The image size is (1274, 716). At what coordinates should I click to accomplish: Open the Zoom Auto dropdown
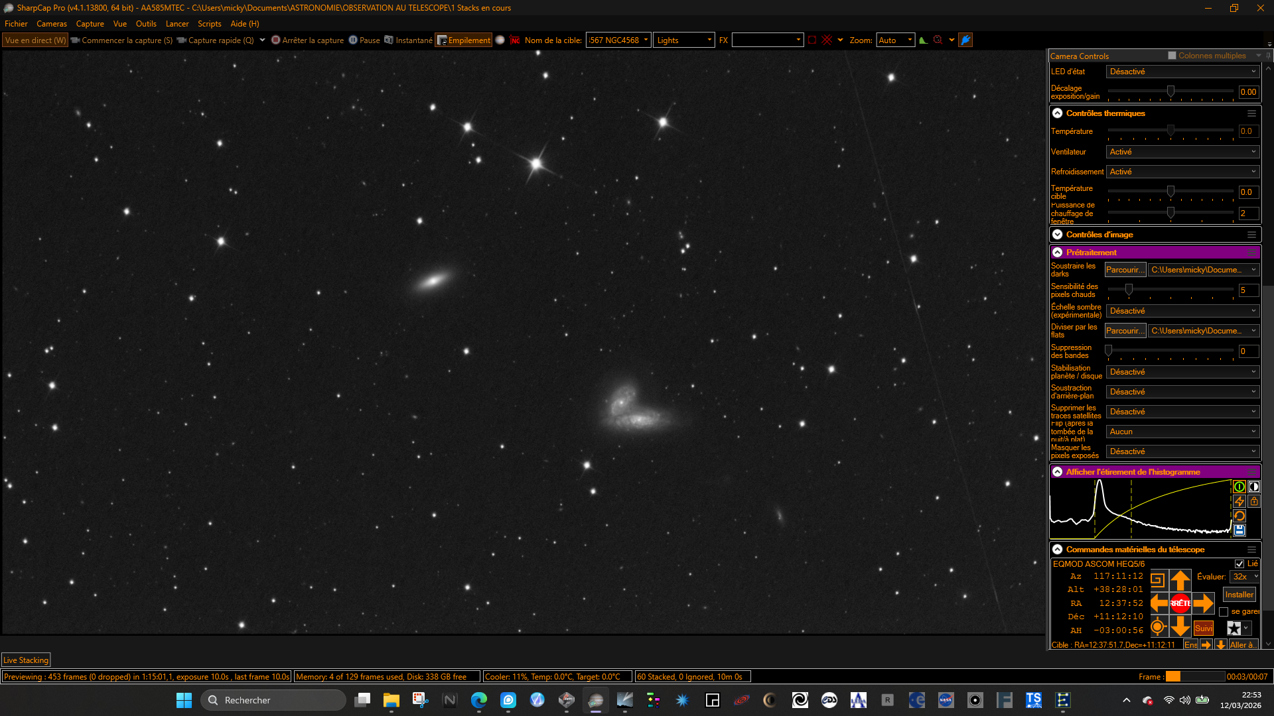[x=895, y=40]
